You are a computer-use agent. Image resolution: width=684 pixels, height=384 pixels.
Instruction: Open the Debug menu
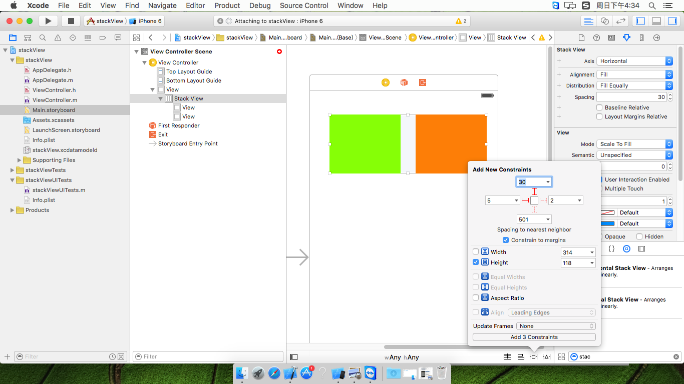click(x=260, y=5)
